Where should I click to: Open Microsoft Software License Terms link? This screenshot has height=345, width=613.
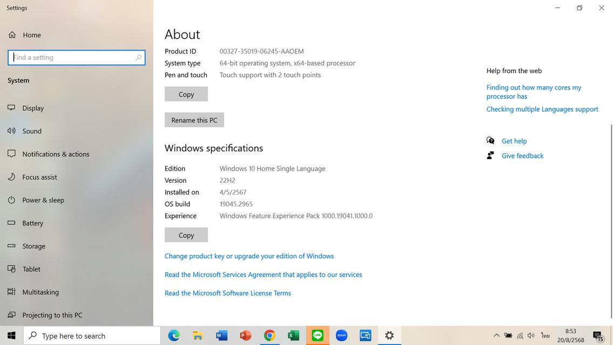point(228,293)
